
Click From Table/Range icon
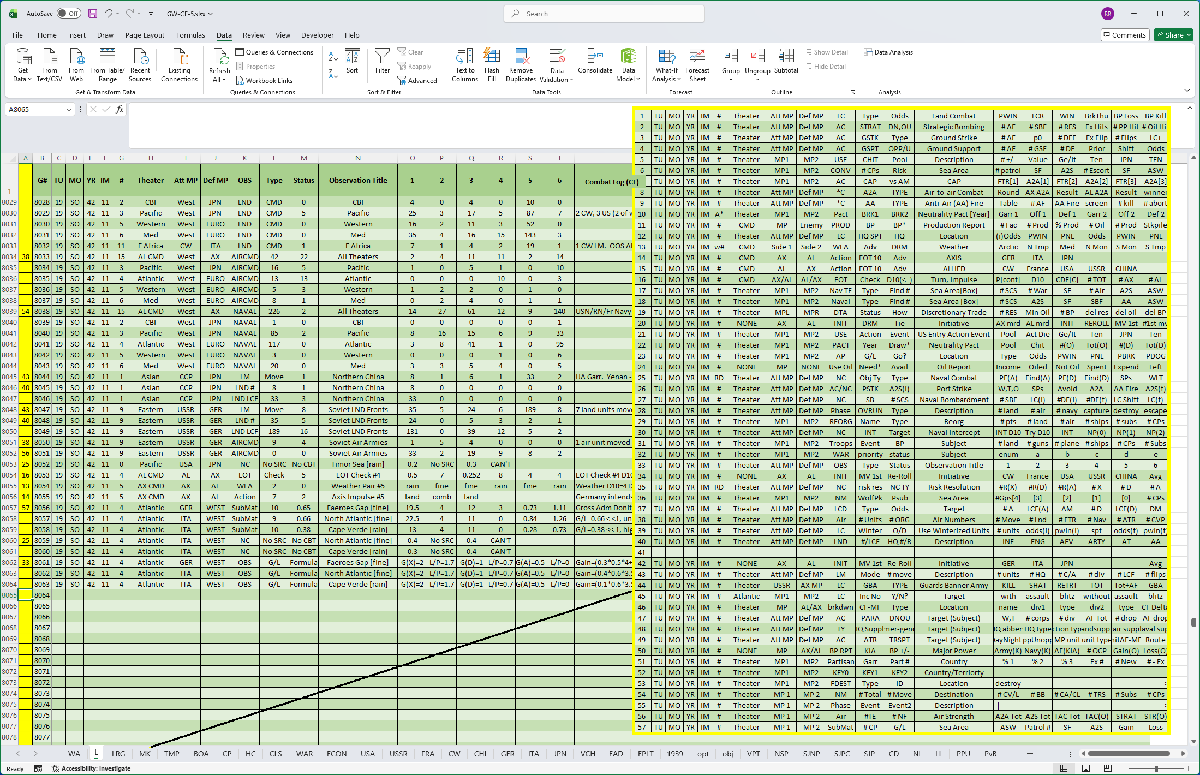point(108,65)
